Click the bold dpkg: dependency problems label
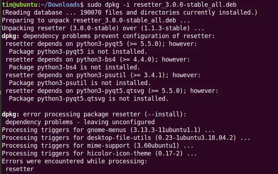 pyautogui.click(x=10, y=36)
